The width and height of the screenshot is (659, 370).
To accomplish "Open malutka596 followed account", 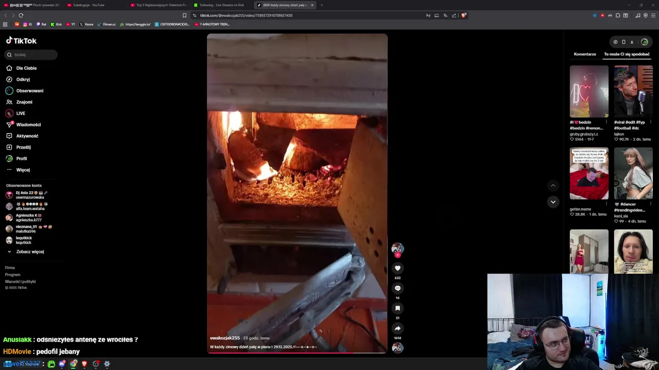I will (x=30, y=229).
